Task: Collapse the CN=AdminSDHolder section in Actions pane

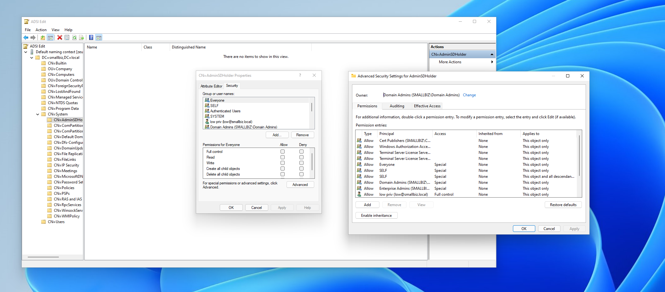Action: tap(492, 54)
